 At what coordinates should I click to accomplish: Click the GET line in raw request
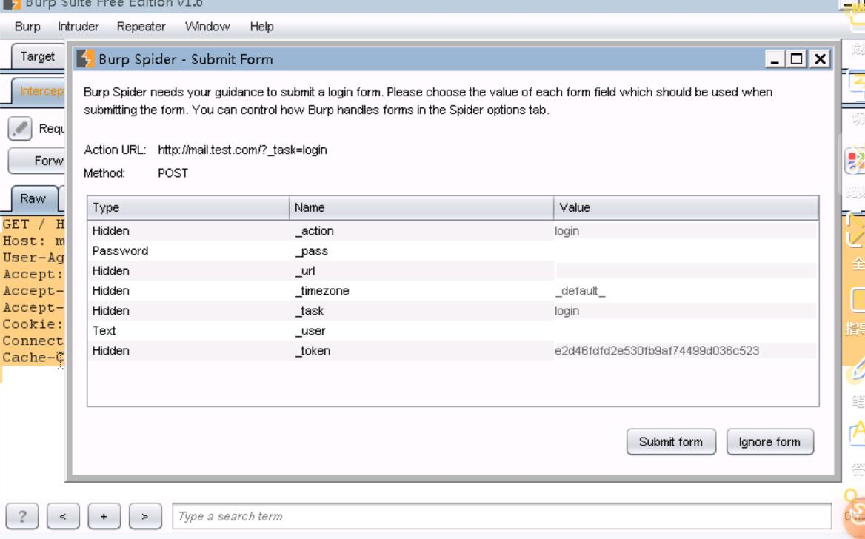[33, 224]
